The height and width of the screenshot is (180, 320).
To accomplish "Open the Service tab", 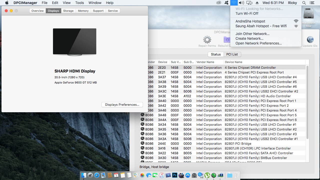I will (x=113, y=11).
